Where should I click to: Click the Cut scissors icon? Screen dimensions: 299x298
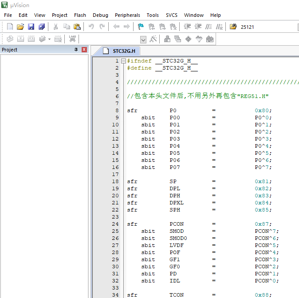56,27
